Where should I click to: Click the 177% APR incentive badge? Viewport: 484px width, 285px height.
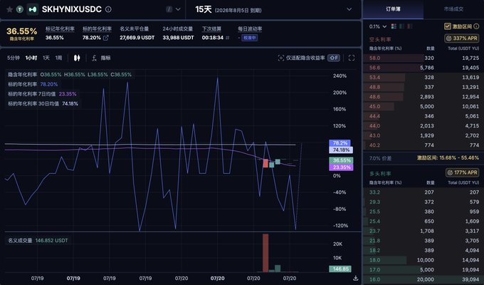462,172
